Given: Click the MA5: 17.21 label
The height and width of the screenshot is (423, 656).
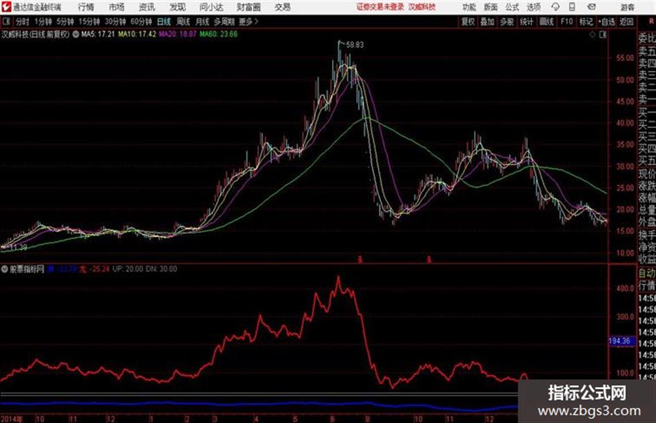Looking at the screenshot, I should pyautogui.click(x=98, y=34).
